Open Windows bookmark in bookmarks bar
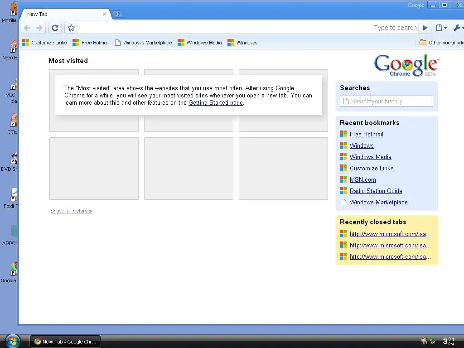Screen dimensions: 464x348 coord(242,43)
